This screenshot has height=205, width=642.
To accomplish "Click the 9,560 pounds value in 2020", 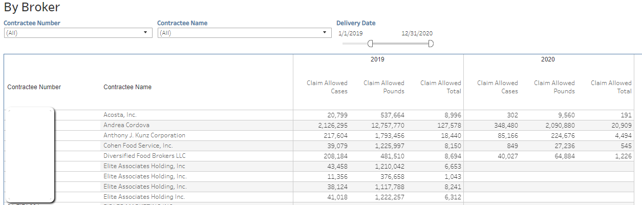I will (x=566, y=115).
